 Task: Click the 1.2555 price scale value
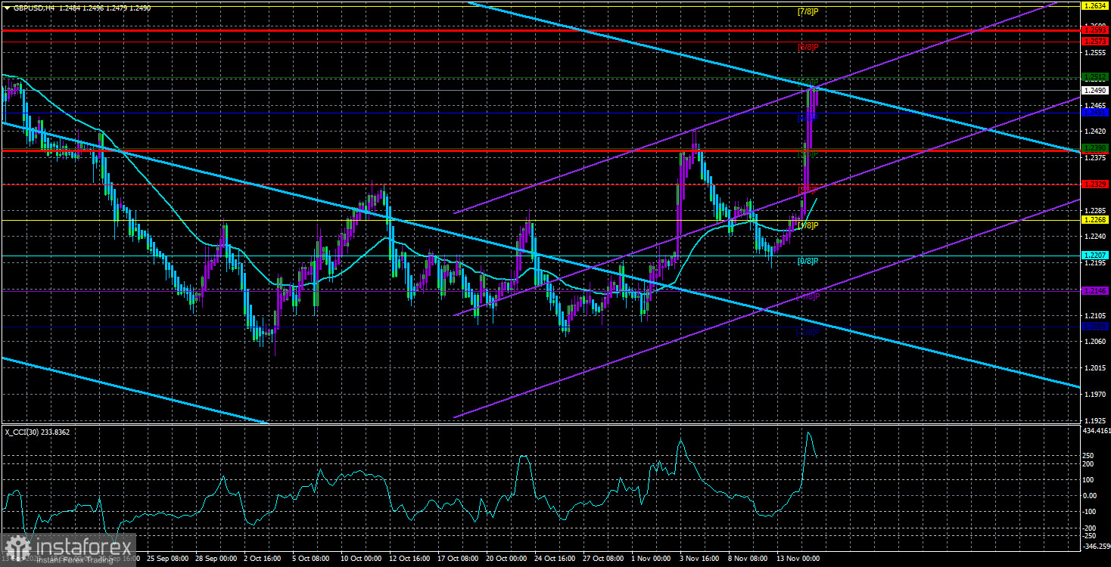coord(1094,53)
